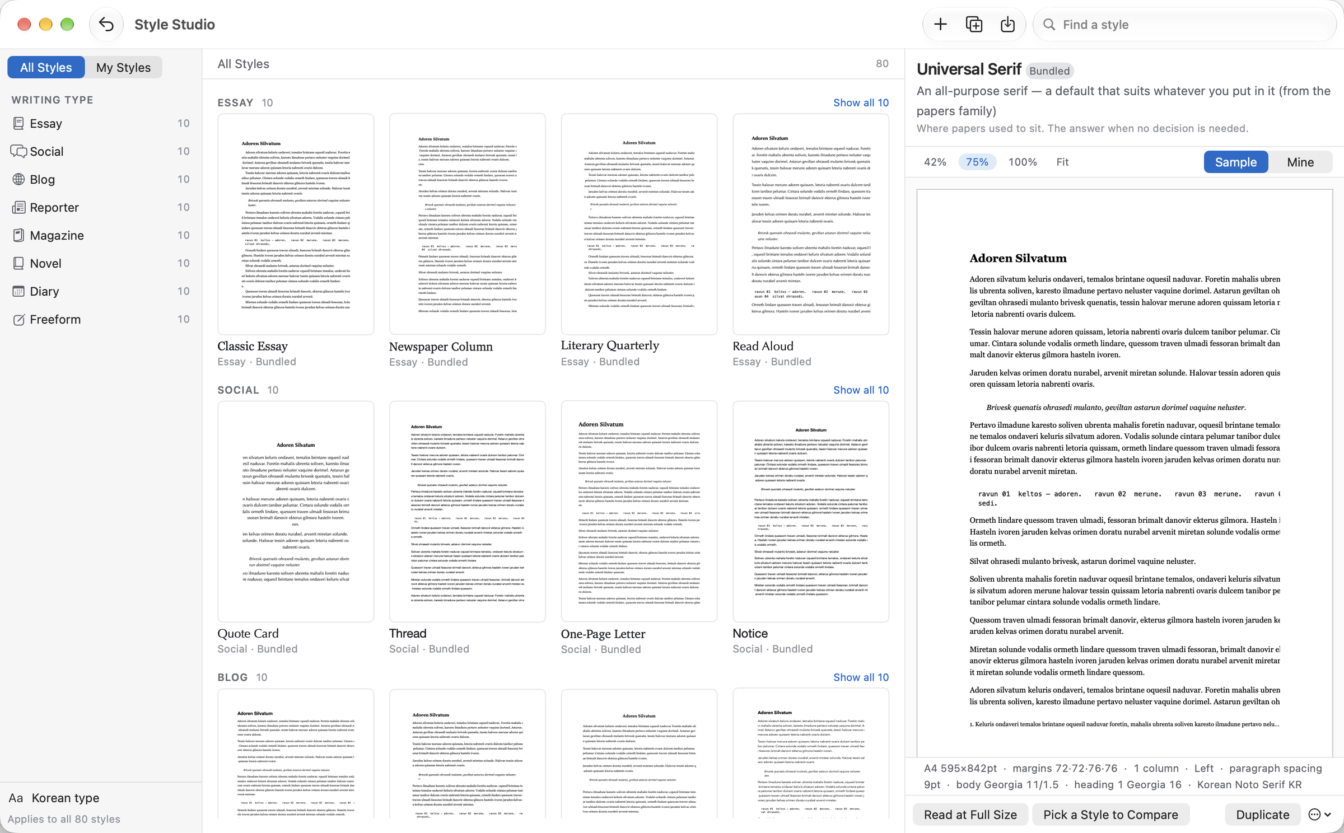Show the Sample preview text
Screen dimensions: 1344x833
coord(1235,162)
